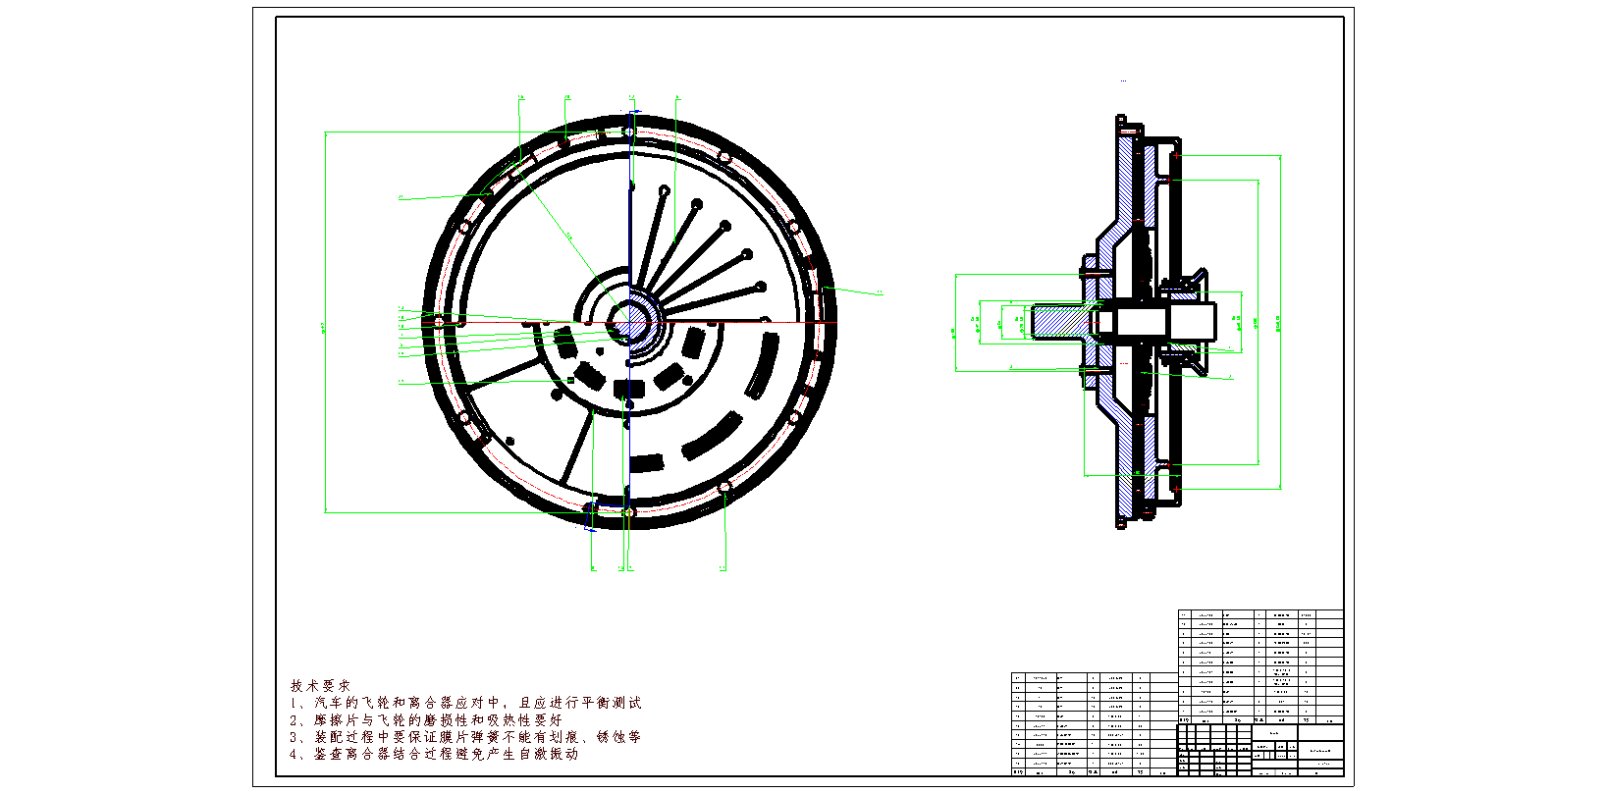Click the 技术要求 heading text
Viewport: 1607px width, 794px height.
pos(320,685)
